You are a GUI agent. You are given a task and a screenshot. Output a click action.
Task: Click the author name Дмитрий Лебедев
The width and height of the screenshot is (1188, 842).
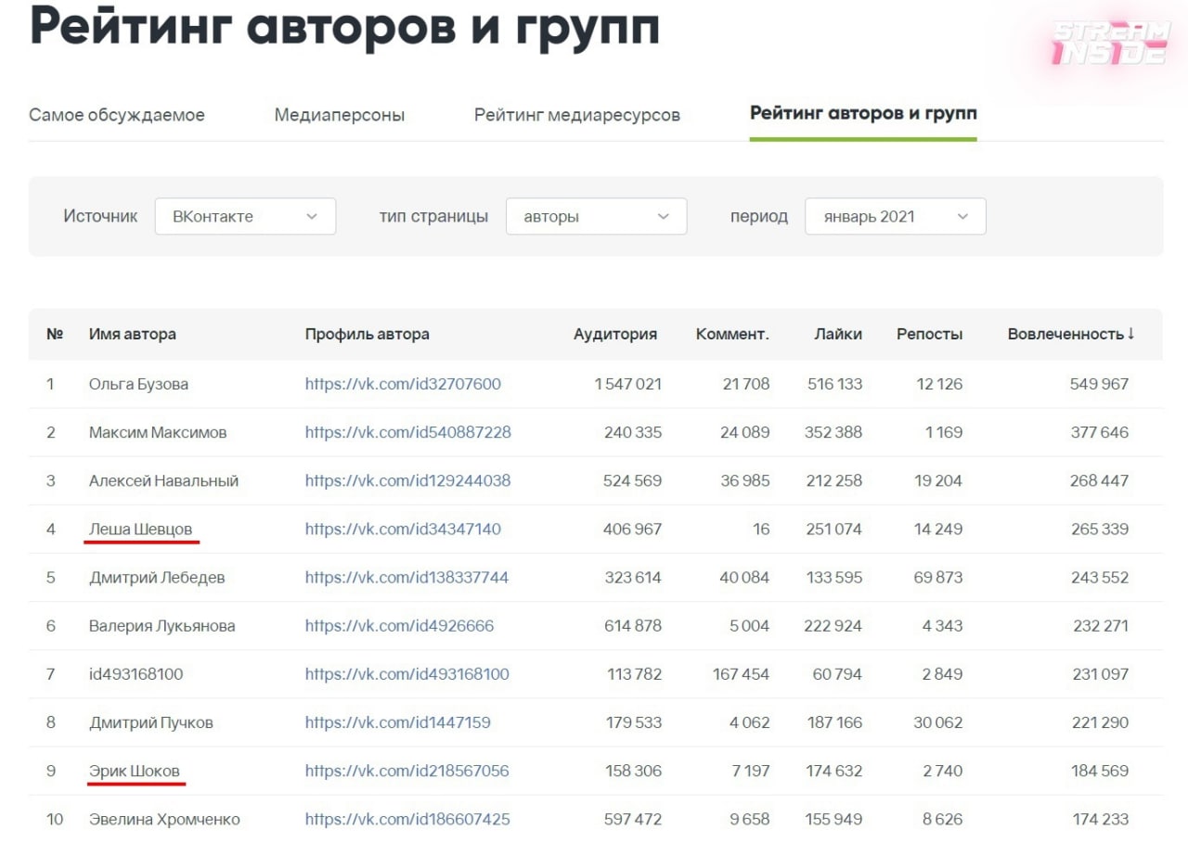[x=157, y=577]
